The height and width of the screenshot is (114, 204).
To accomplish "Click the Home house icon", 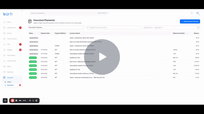I will pos(4,22).
